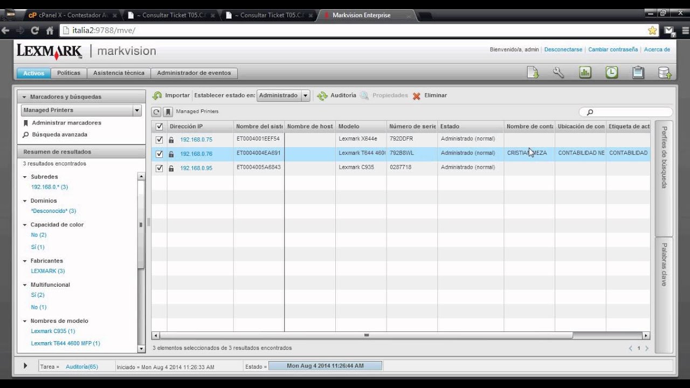Viewport: 690px width, 388px height.
Task: Open the Auditoría(65) task link
Action: (82, 367)
